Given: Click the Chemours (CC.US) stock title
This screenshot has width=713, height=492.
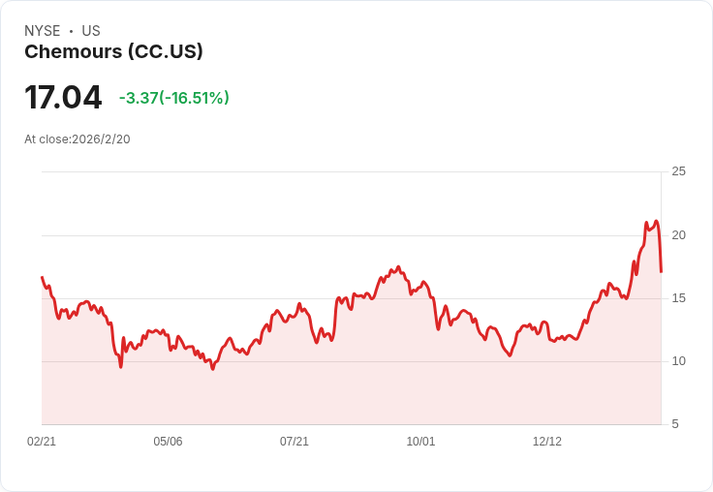Looking at the screenshot, I should (113, 52).
